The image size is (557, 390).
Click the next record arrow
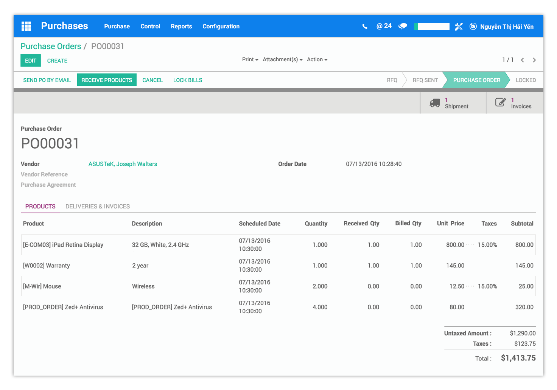pos(534,60)
